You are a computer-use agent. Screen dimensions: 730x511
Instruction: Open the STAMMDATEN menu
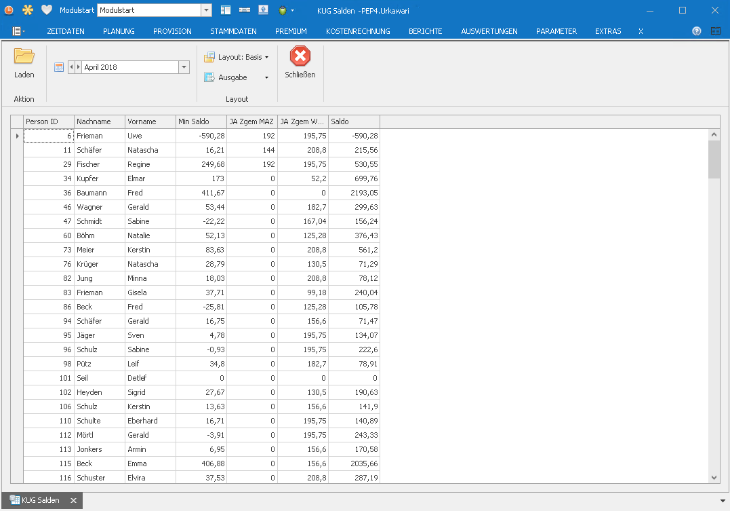pos(233,31)
